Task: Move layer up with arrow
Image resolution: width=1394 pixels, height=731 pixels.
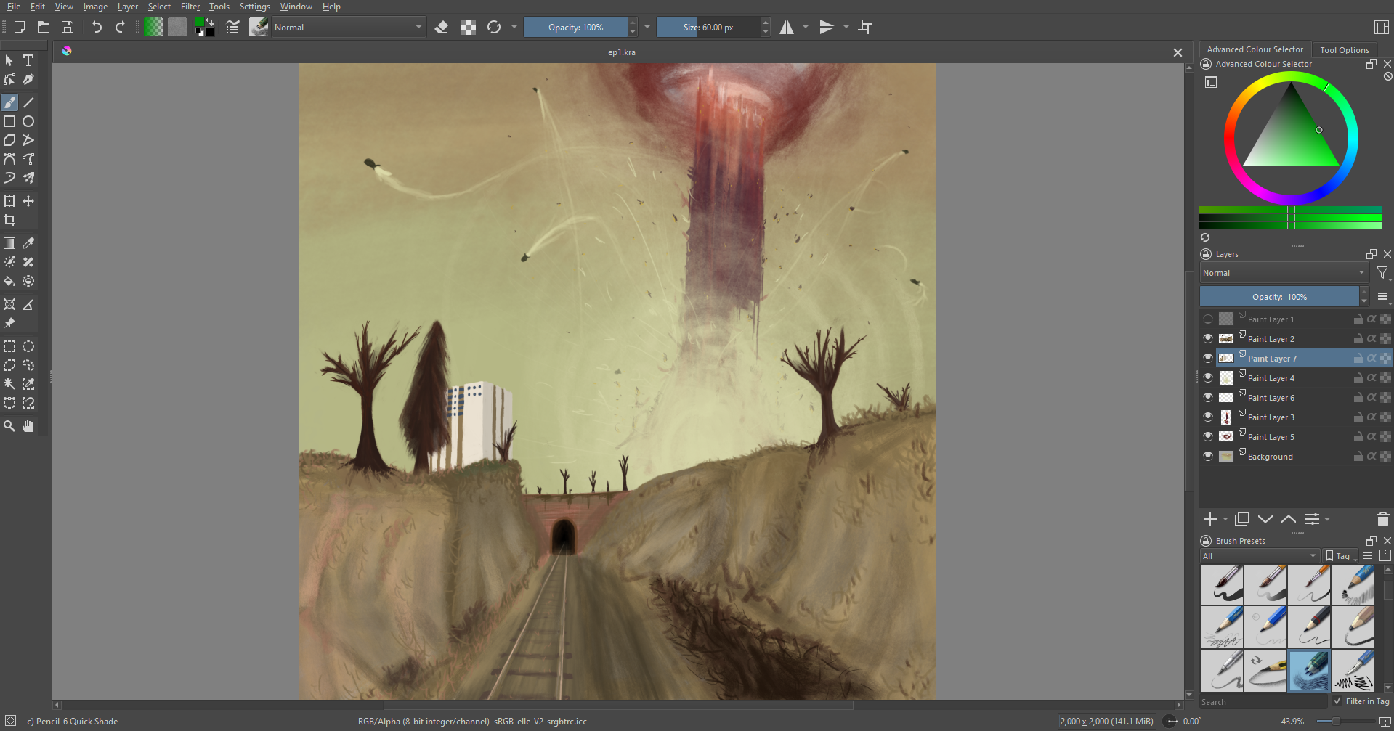Action: click(x=1289, y=519)
